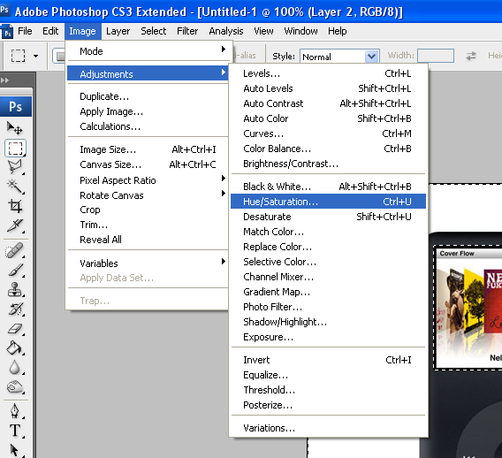Choose Variations at menu bottom
502x458 pixels.
click(x=328, y=428)
